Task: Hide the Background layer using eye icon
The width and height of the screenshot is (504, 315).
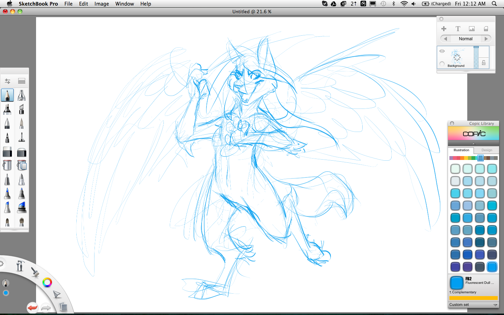Action: click(x=442, y=51)
